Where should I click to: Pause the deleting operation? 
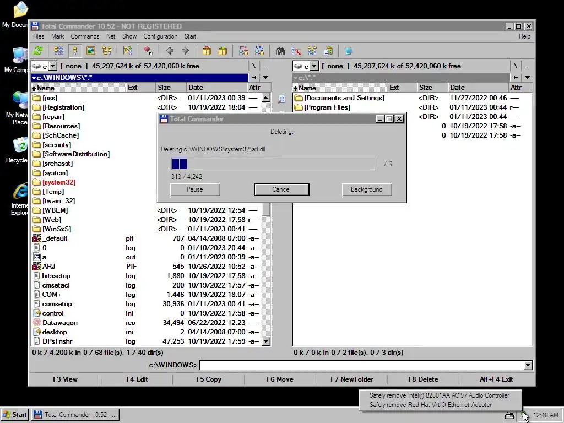pyautogui.click(x=195, y=189)
